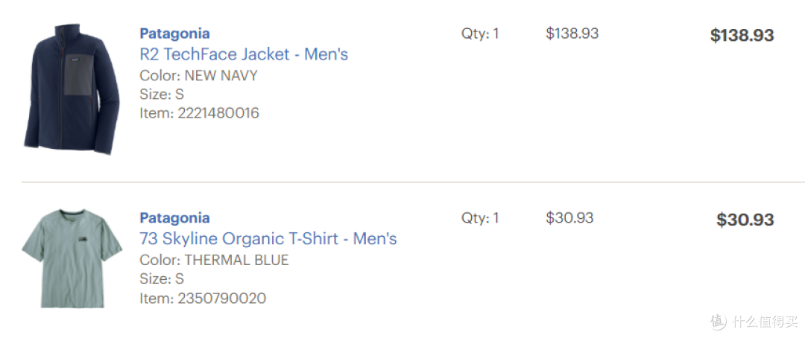Open the R2 TechFace Jacket - Men's link
Viewport: 805px width, 338px height.
(x=244, y=54)
